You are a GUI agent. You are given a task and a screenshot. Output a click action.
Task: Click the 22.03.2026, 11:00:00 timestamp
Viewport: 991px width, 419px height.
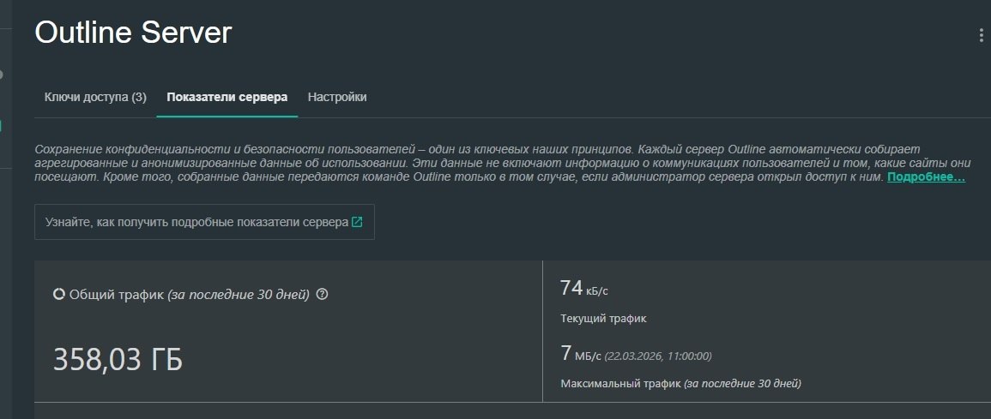tap(658, 356)
